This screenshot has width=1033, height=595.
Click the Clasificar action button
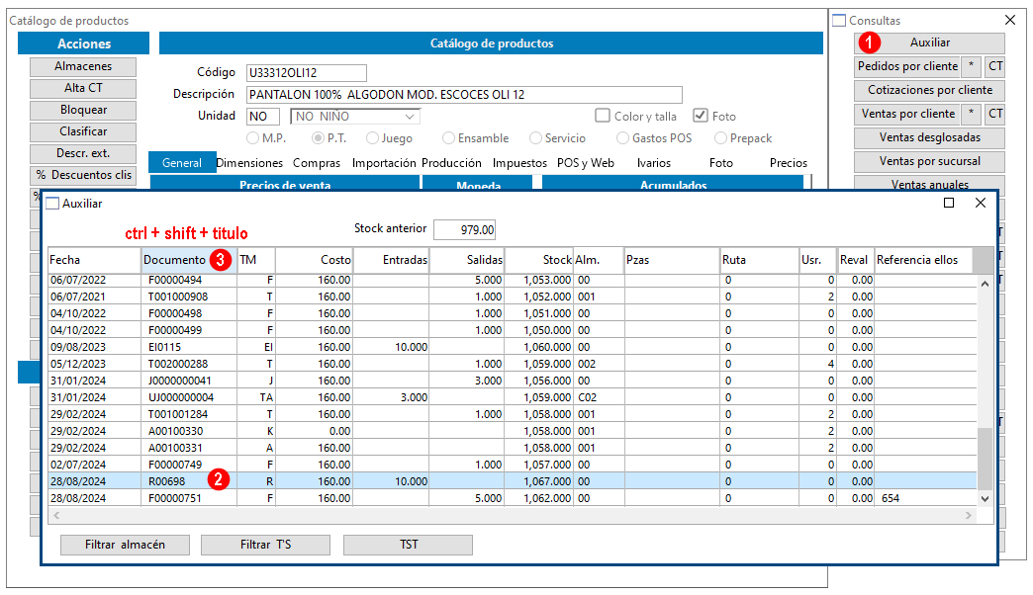click(83, 131)
